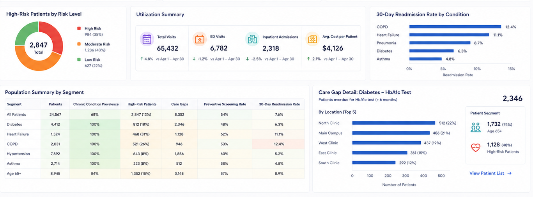Click the ED Visits orange icon
The height and width of the screenshot is (197, 533).
(199, 39)
